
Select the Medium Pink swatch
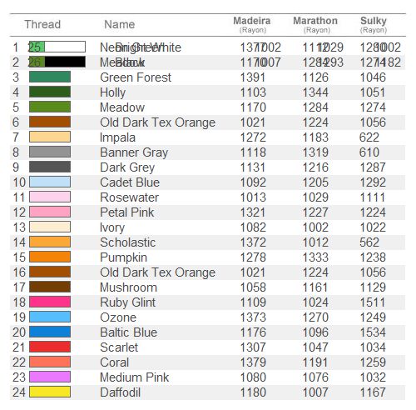pyautogui.click(x=50, y=377)
